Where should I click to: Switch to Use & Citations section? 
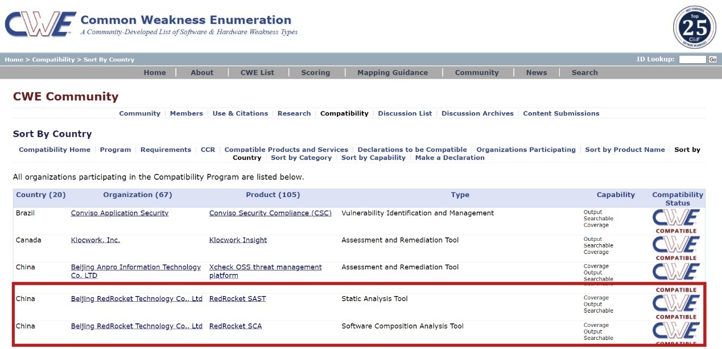coord(240,113)
